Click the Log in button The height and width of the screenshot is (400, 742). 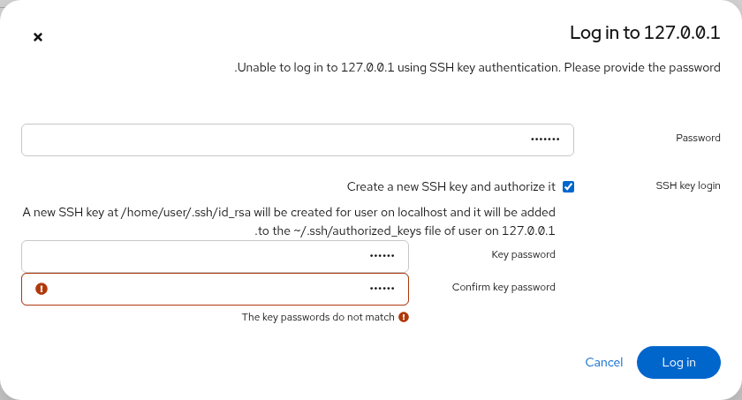click(678, 362)
